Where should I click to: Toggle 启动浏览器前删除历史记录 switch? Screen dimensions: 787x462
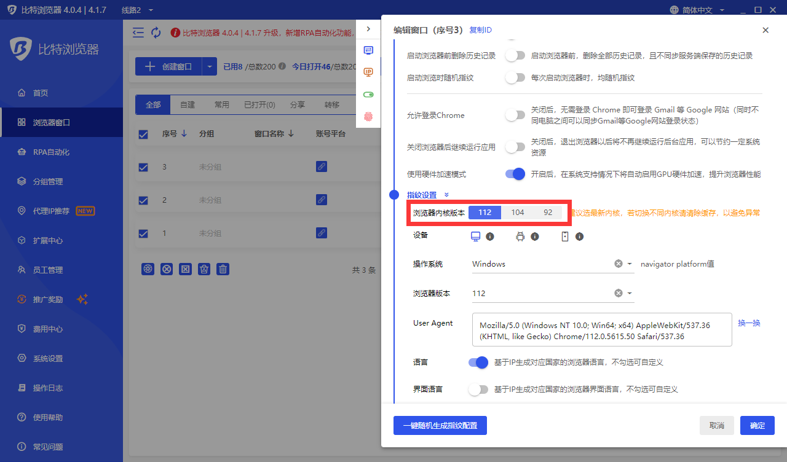515,55
